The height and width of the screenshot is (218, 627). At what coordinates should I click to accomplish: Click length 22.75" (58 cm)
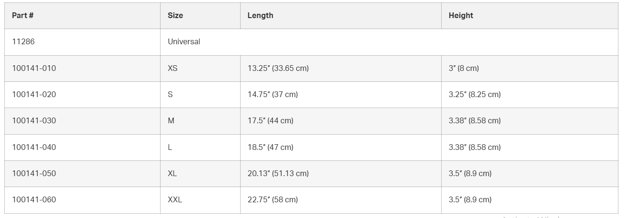(x=273, y=199)
